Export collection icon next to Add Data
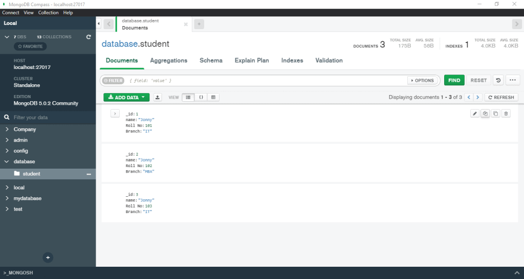 click(x=158, y=97)
